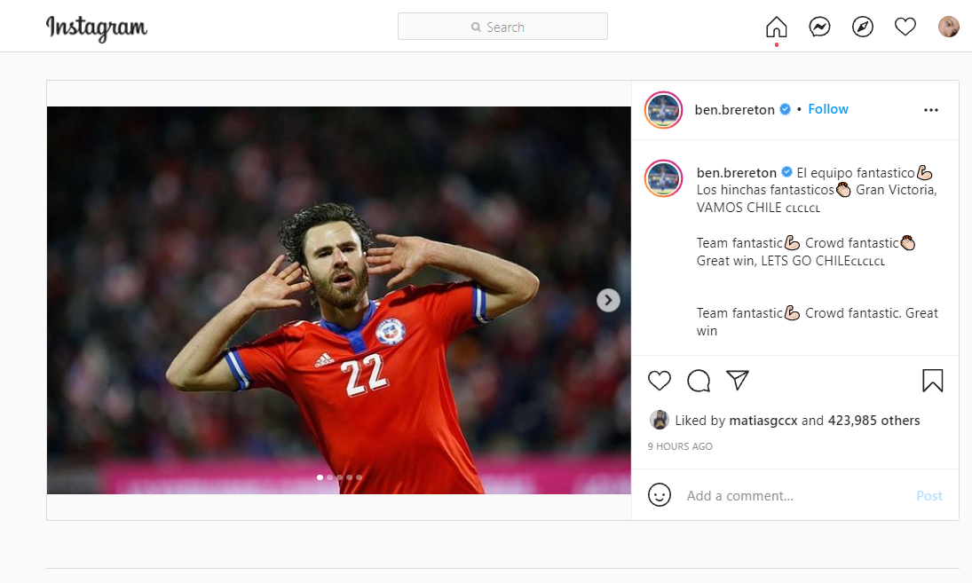Open ben.brereton story avatar in header

pyautogui.click(x=663, y=110)
